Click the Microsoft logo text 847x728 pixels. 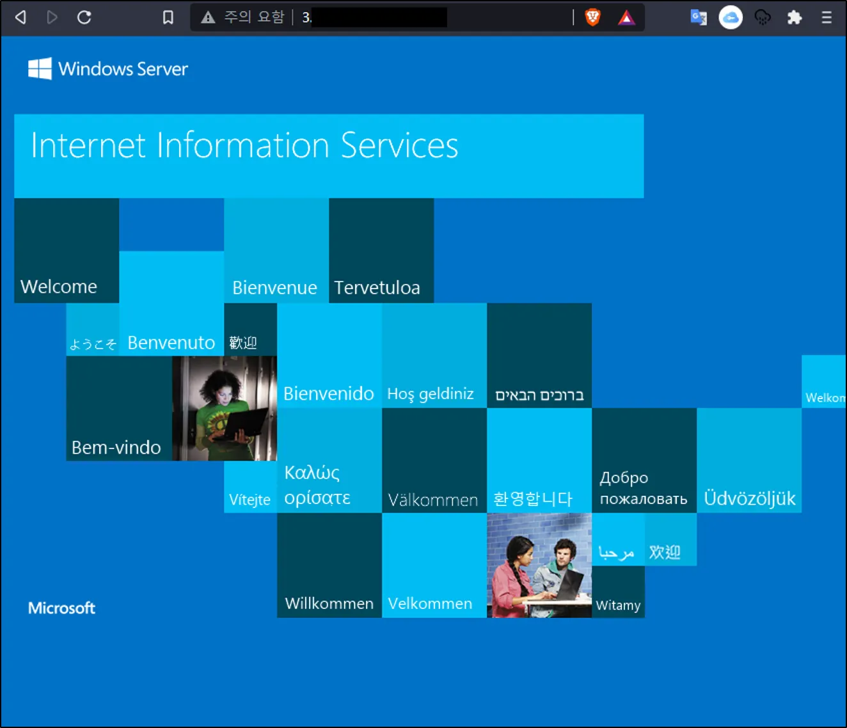(x=61, y=608)
